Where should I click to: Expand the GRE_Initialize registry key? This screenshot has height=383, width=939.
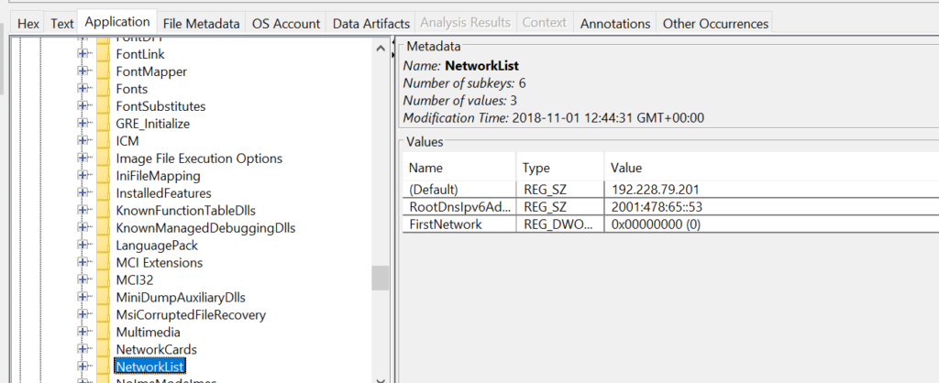pyautogui.click(x=83, y=124)
